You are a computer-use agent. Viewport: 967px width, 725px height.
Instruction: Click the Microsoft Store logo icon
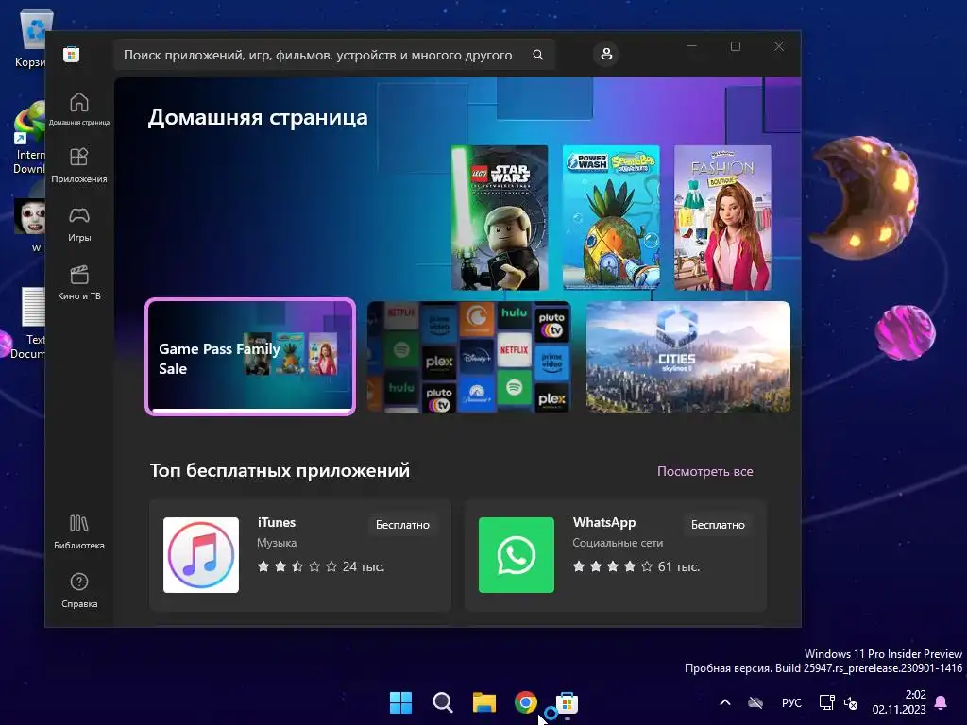(71, 55)
